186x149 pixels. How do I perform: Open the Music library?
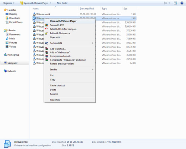tap(10, 38)
